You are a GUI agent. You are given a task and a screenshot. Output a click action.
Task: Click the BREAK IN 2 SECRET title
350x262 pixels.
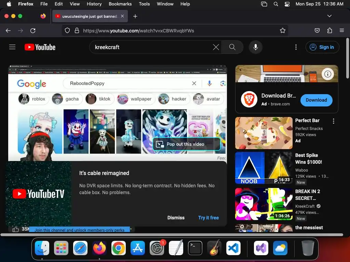pyautogui.click(x=308, y=195)
